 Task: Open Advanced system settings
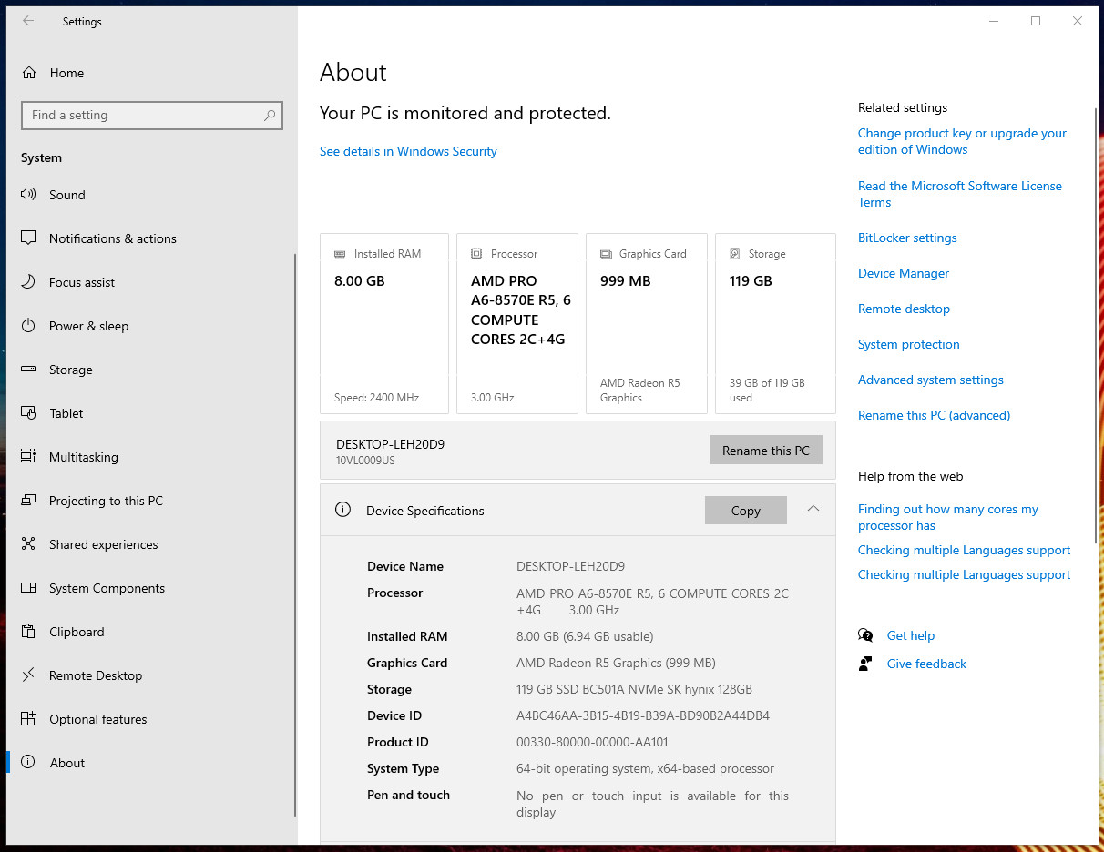point(931,380)
